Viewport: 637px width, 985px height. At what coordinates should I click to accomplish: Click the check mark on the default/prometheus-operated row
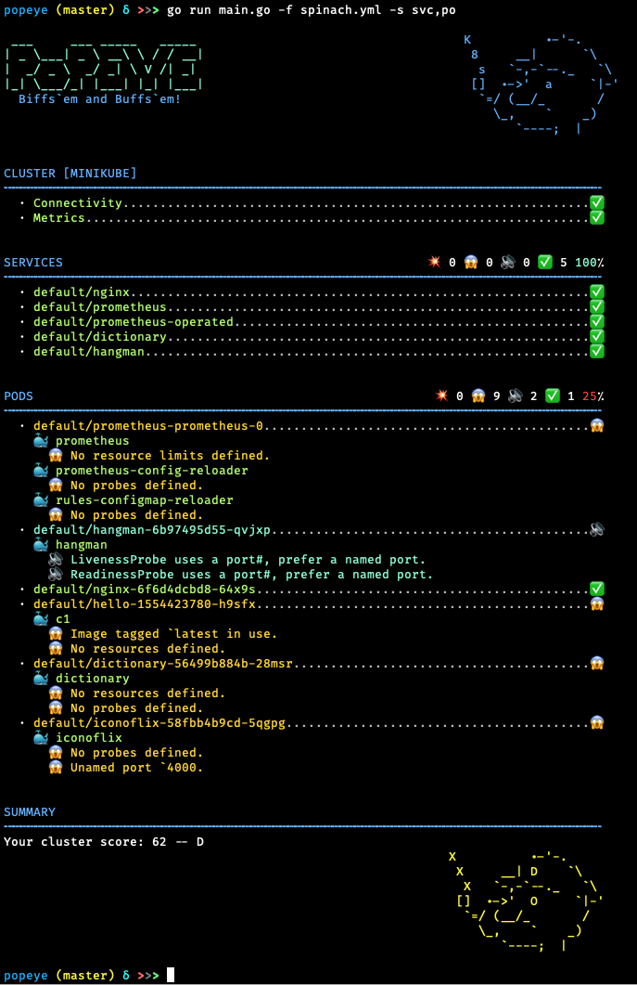(x=597, y=321)
